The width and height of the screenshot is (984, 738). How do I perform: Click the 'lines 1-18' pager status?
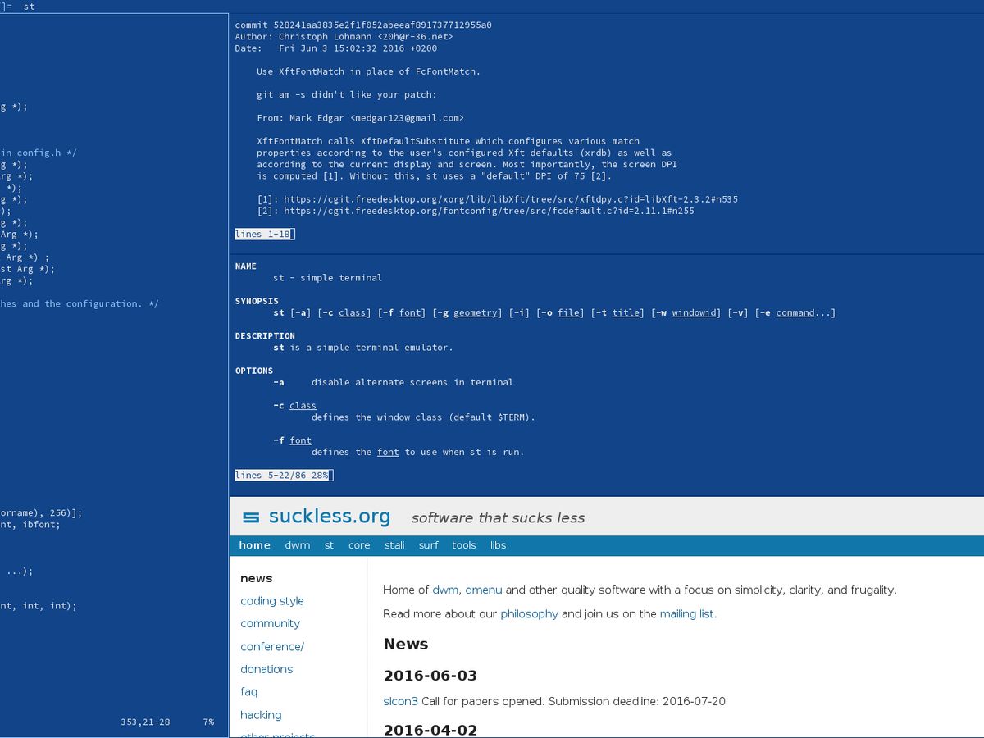tap(264, 235)
